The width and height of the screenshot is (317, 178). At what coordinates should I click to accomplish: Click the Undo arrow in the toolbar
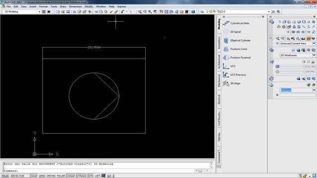pyautogui.click(x=122, y=12)
